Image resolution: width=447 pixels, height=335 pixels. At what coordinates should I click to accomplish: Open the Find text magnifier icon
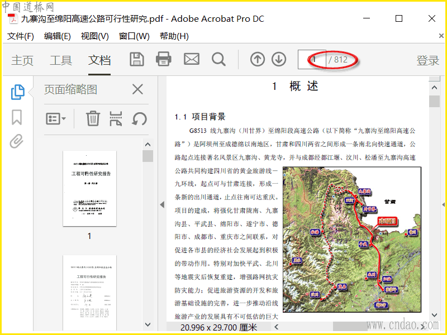pyautogui.click(x=219, y=60)
